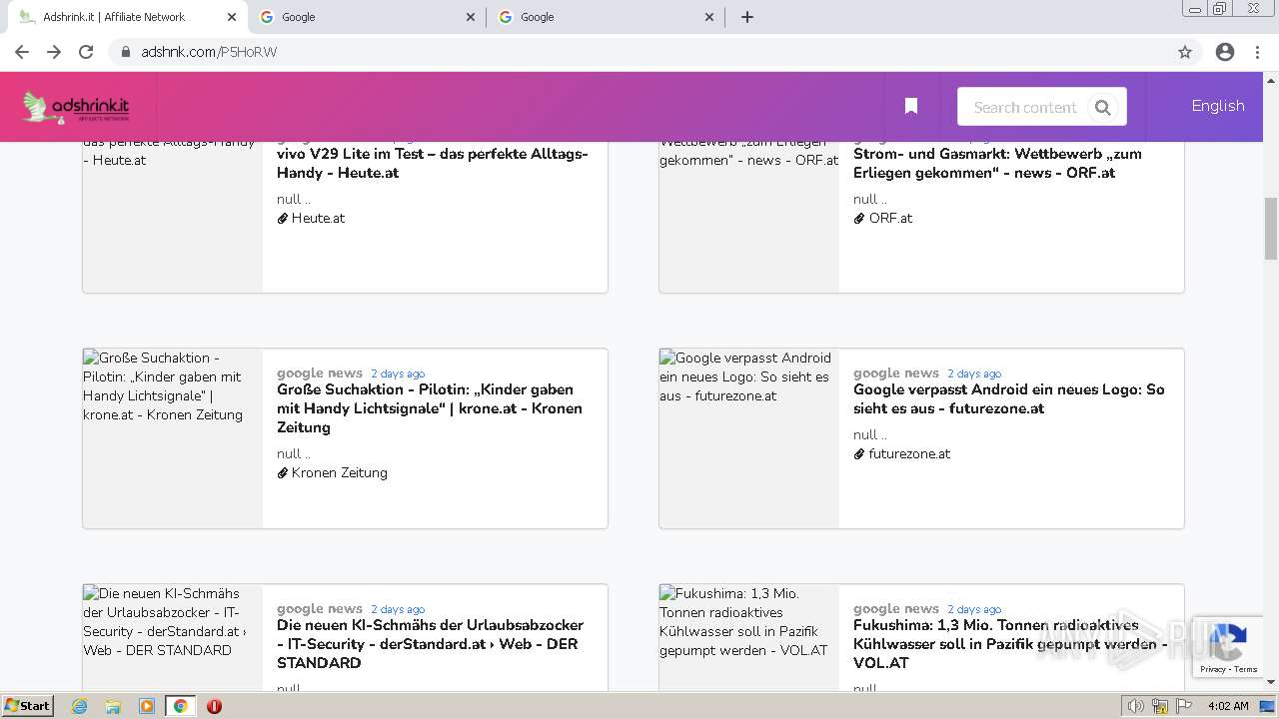Open Fukushima 1,3 Mio. Tonnen article

1010,644
